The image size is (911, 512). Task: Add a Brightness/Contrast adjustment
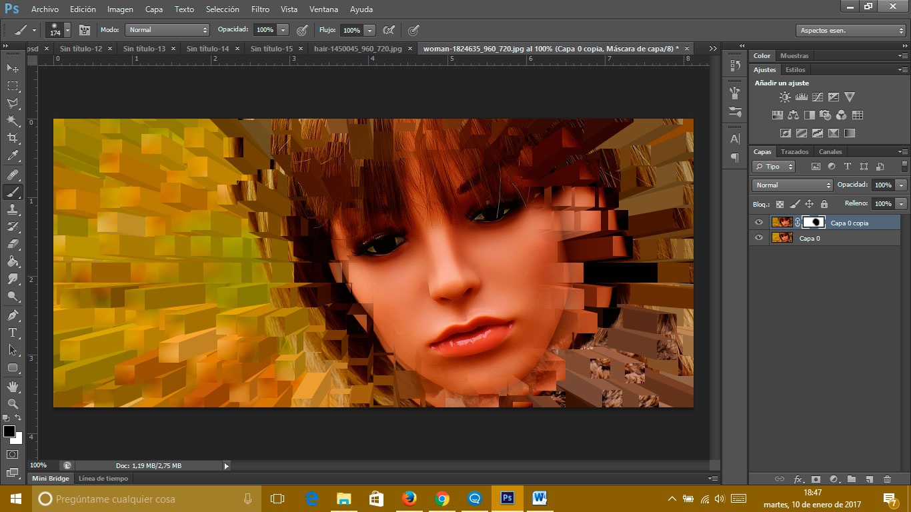(x=785, y=97)
